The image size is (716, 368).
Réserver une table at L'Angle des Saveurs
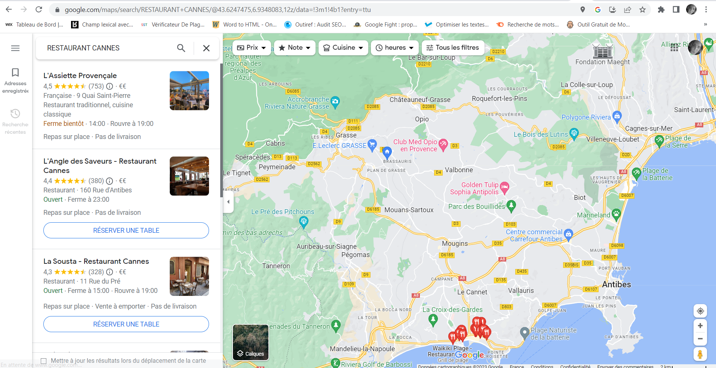[126, 230]
